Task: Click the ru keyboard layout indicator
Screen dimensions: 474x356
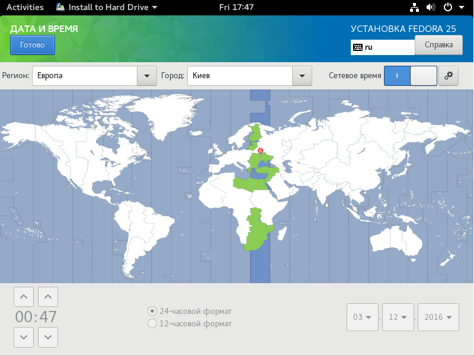Action: tap(382, 47)
